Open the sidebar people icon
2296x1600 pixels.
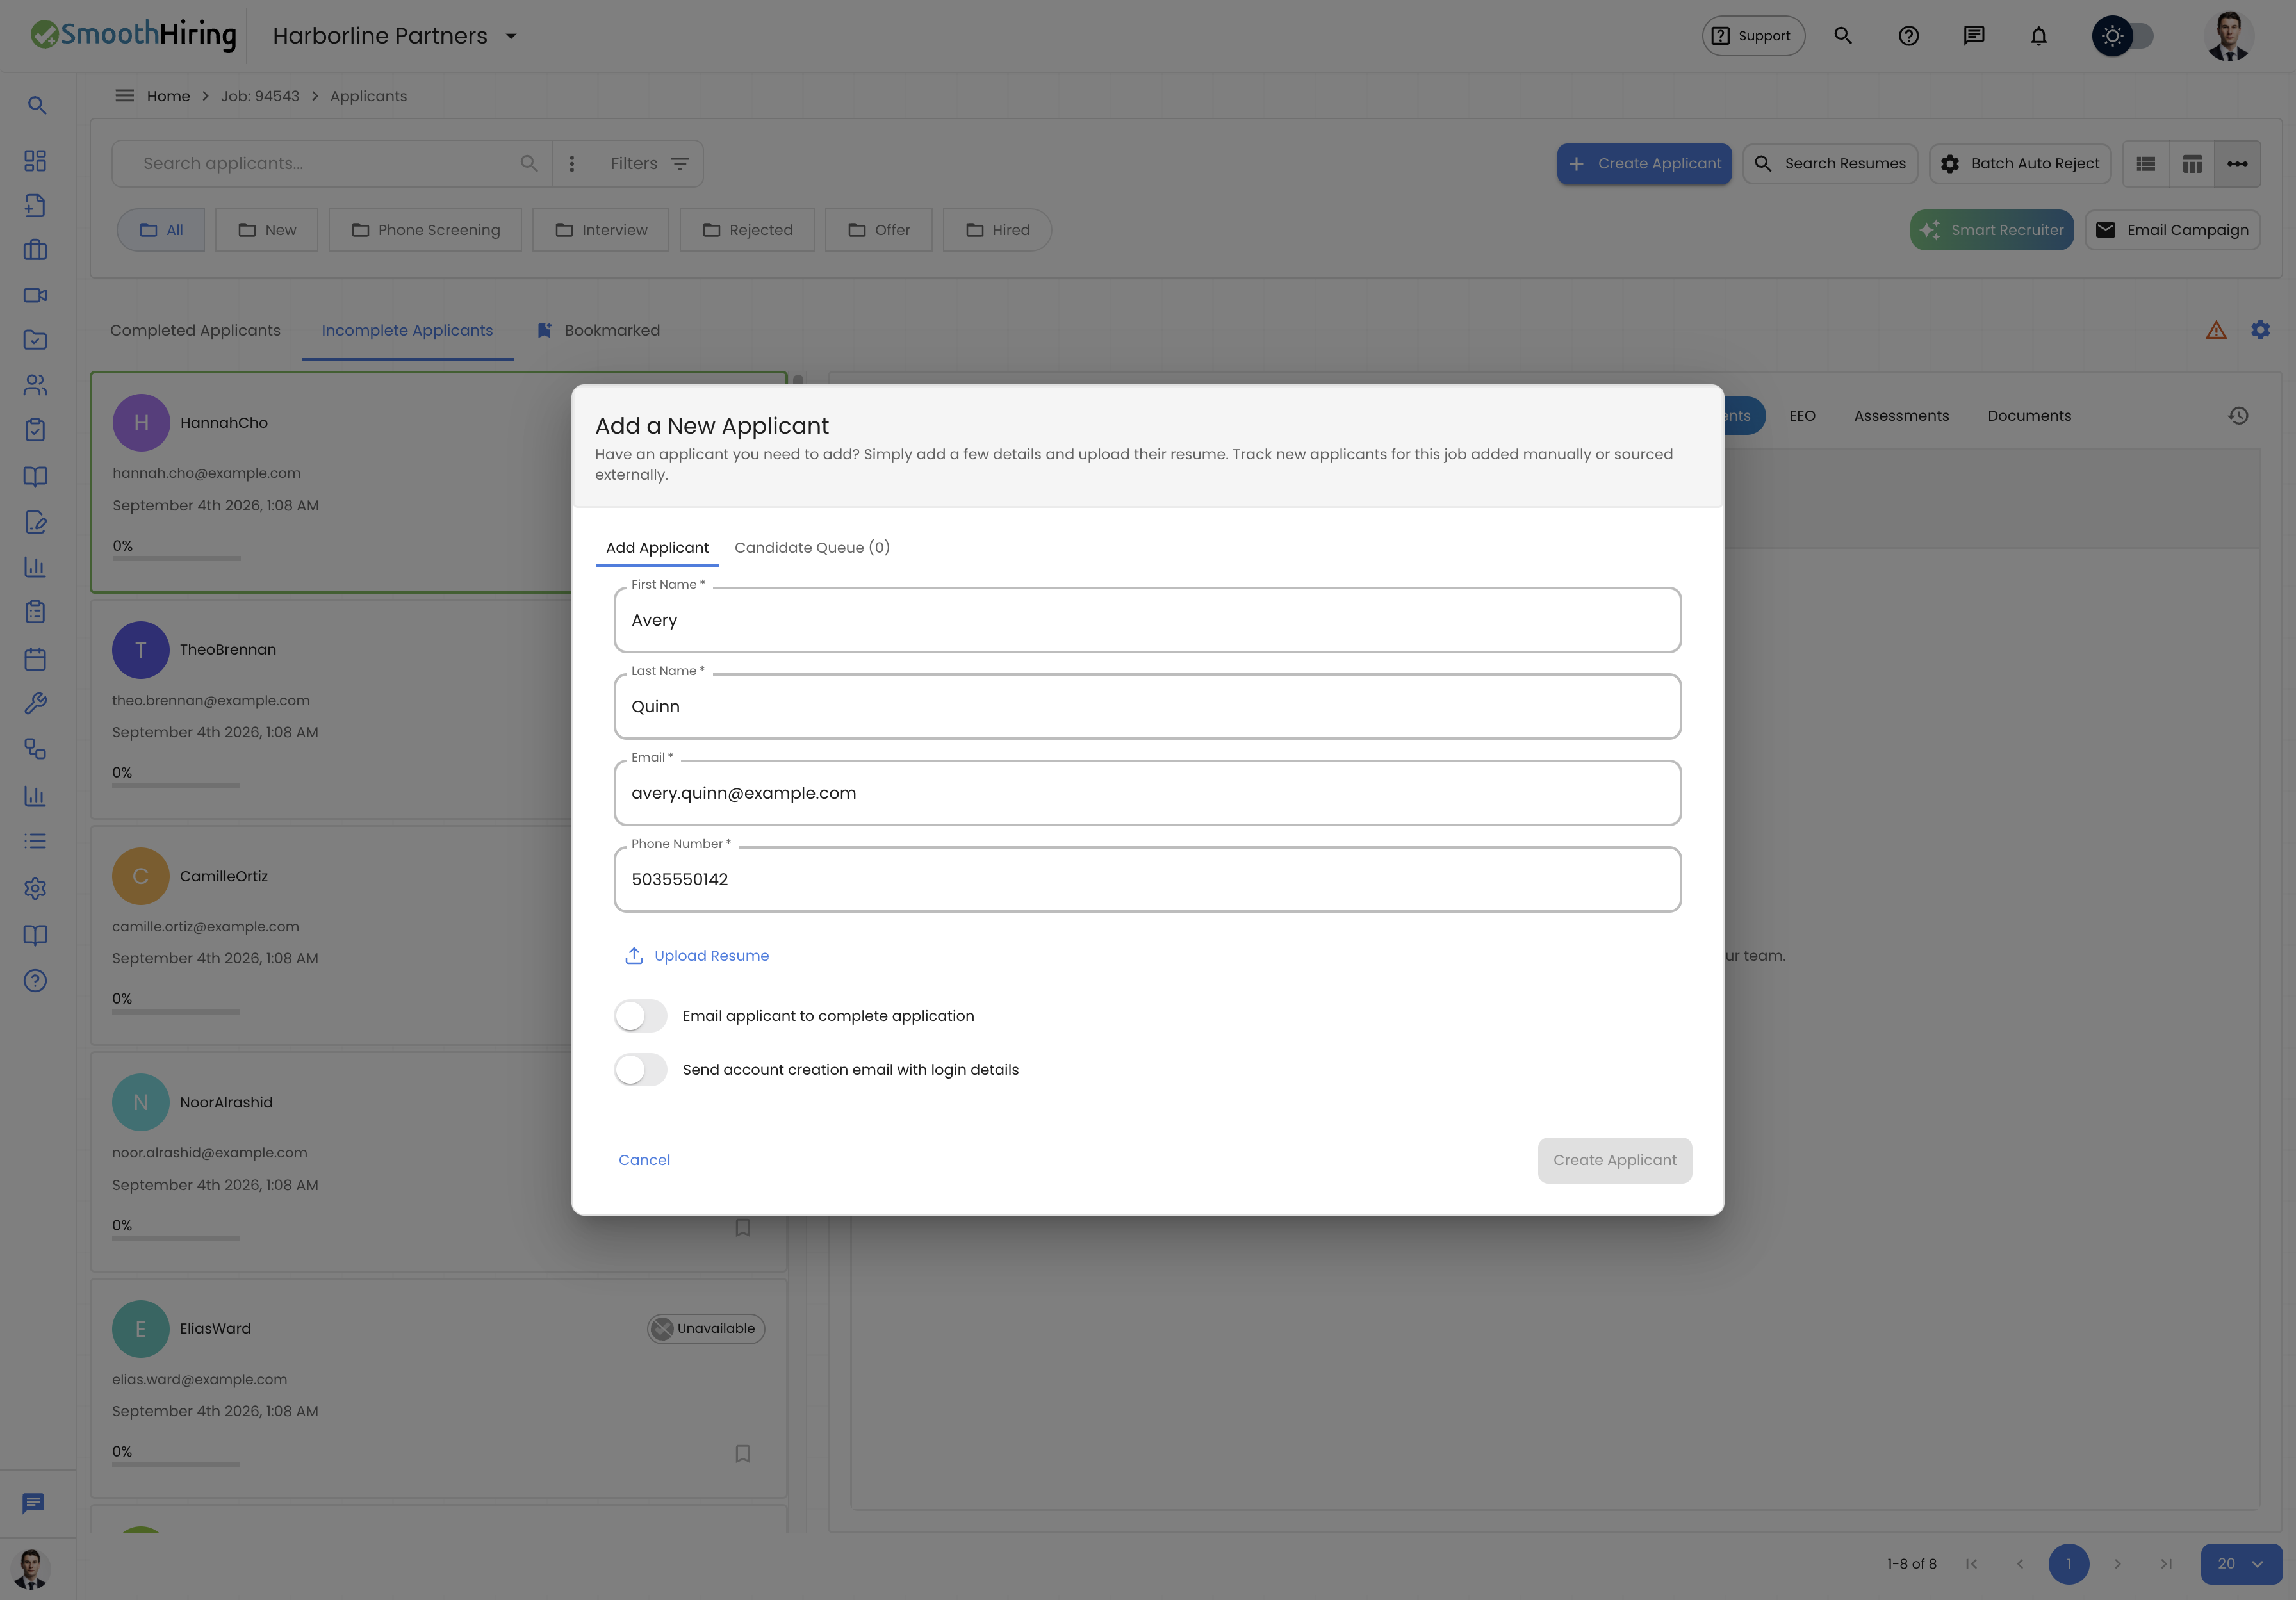pos(36,385)
